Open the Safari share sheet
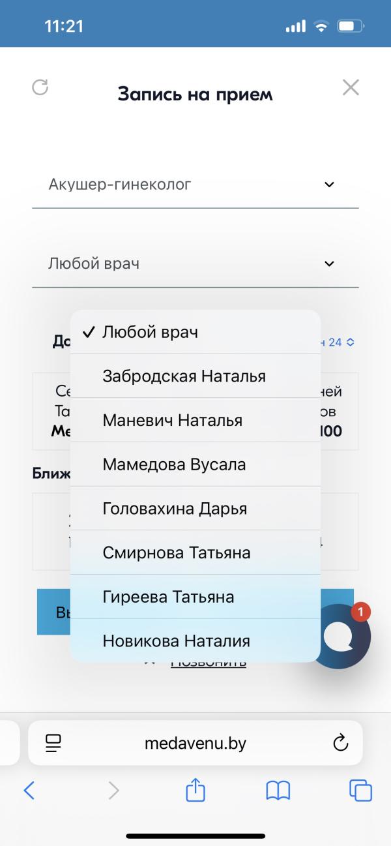Viewport: 391px width, 846px height. tap(195, 791)
